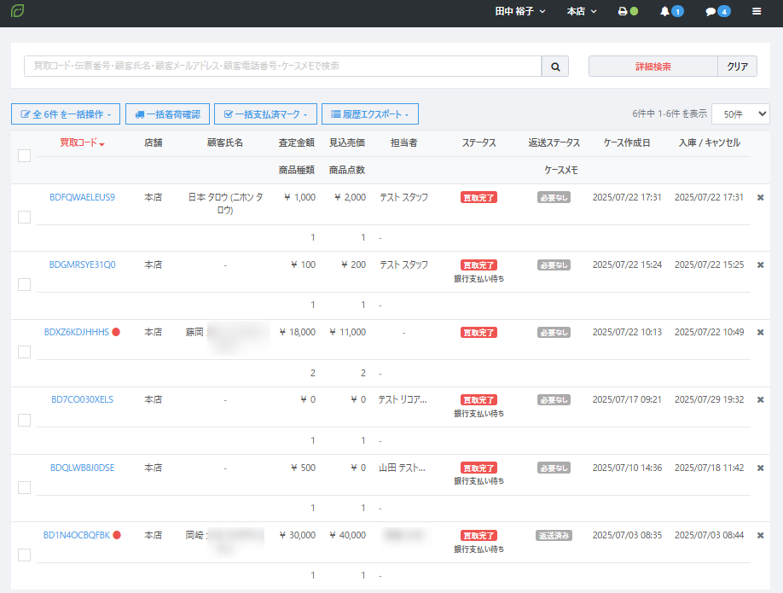The width and height of the screenshot is (783, 593).
Task: Select the checkbox for row BDXZ6KDJHHHS
Action: (24, 352)
